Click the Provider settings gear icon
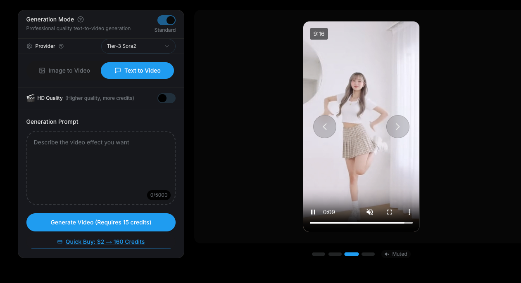The height and width of the screenshot is (283, 521). tap(29, 46)
